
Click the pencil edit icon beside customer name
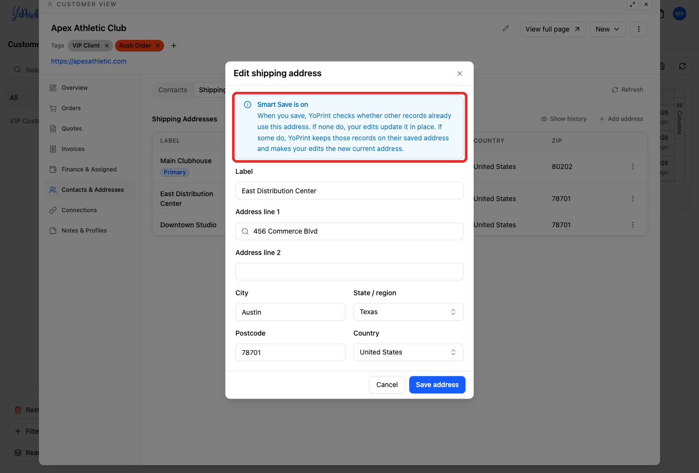click(x=506, y=29)
